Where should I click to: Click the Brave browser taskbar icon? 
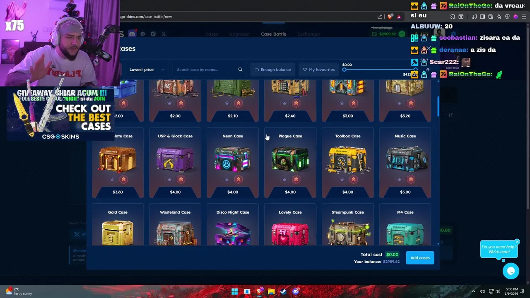(259, 291)
